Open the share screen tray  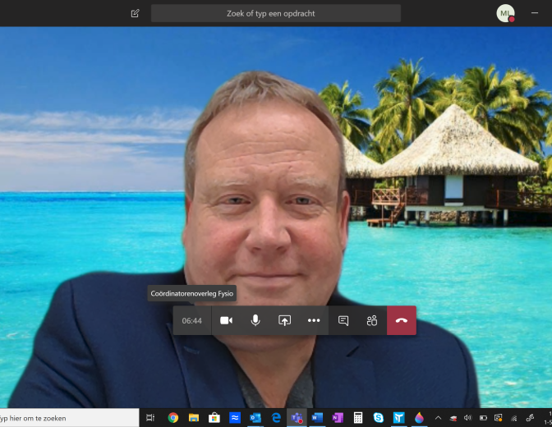284,320
